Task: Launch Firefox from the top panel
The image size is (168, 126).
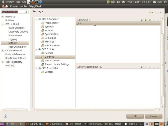Action: point(33,2)
